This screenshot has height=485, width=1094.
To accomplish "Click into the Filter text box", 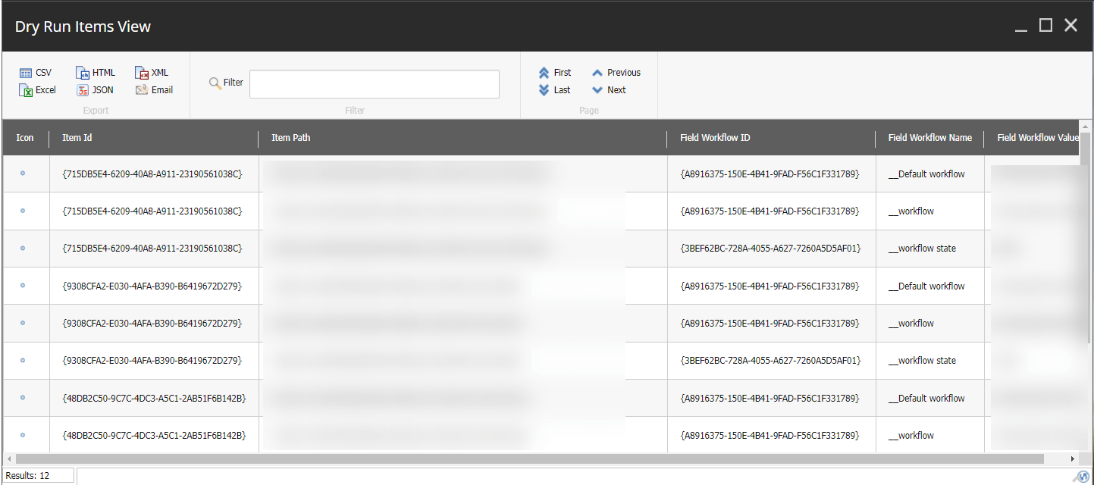I will click(374, 84).
